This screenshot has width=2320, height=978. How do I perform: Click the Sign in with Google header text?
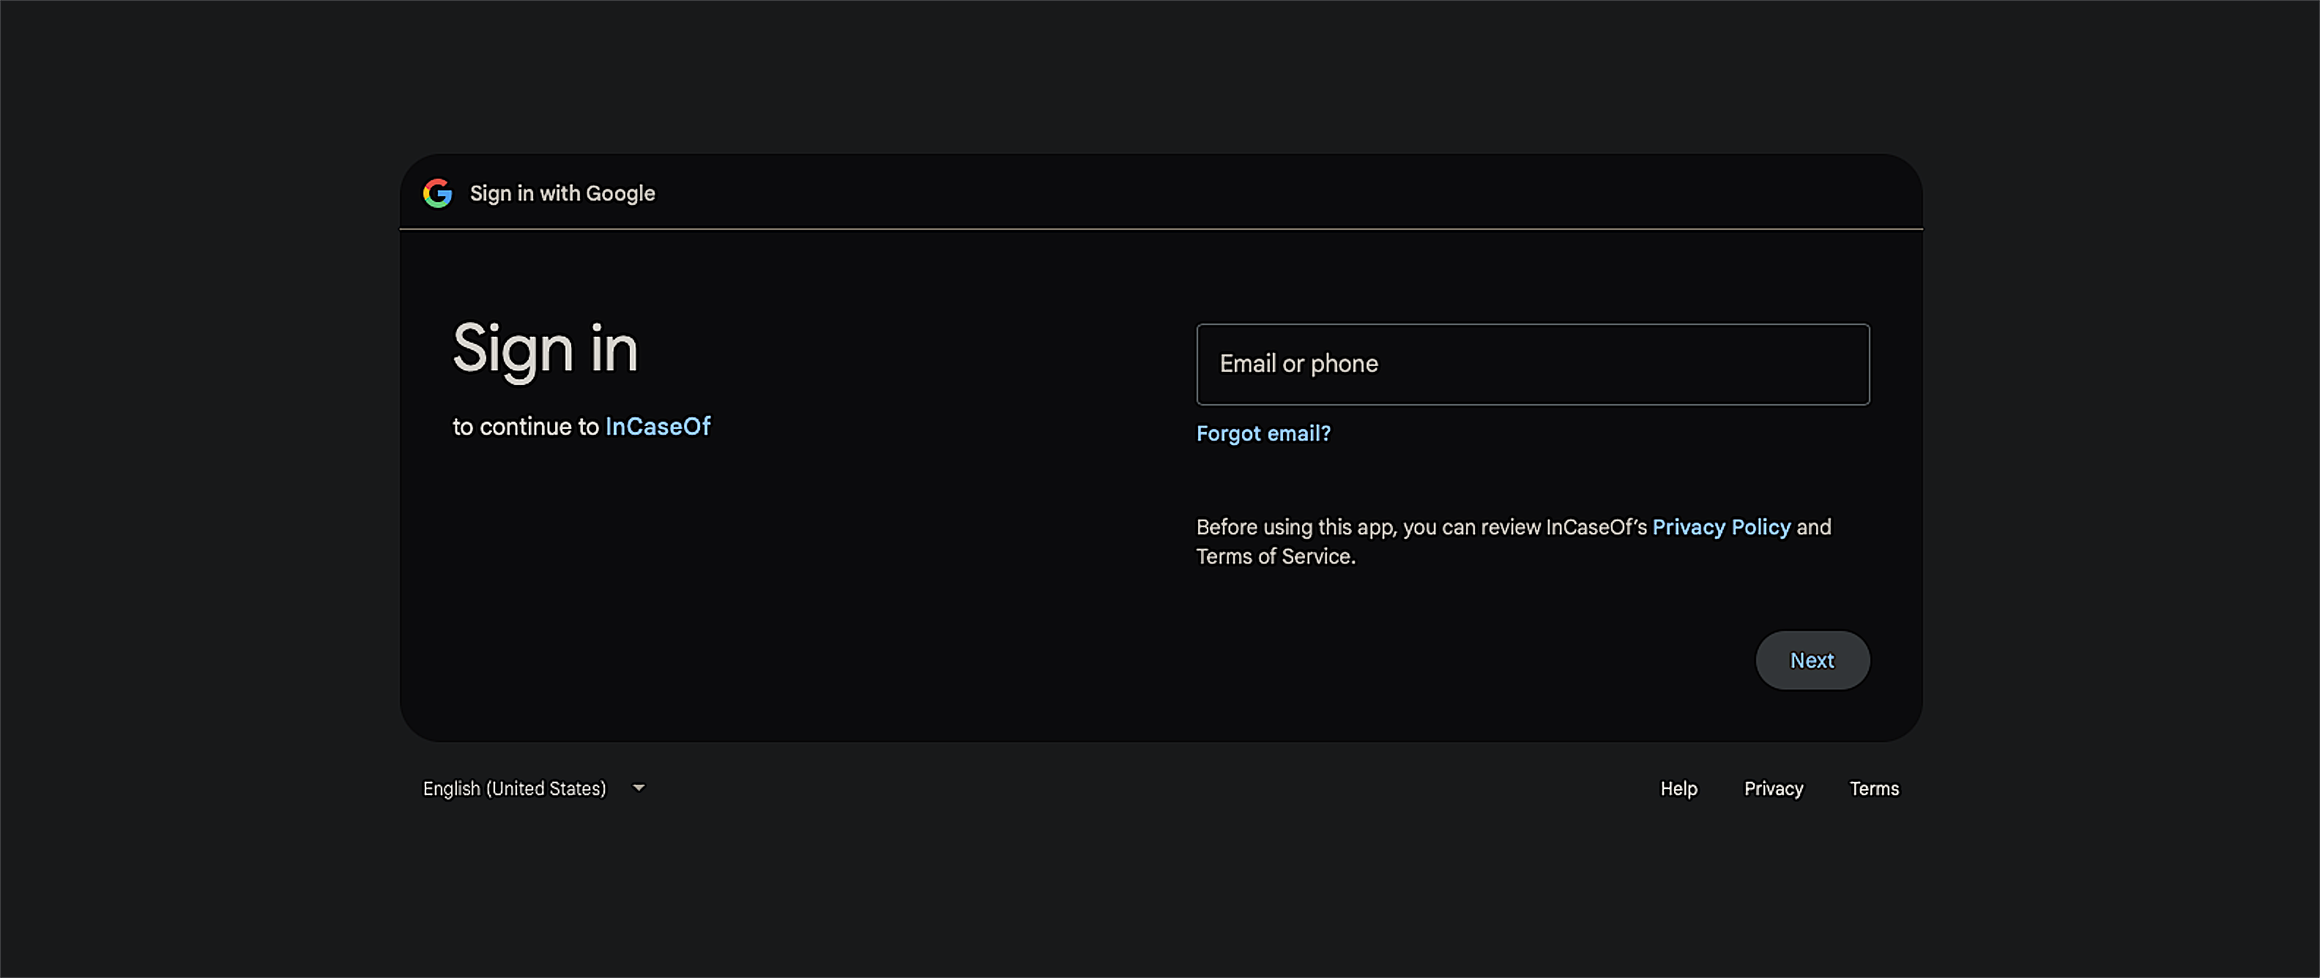click(562, 193)
